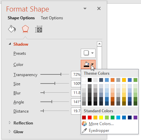Pick the purple standard color

point(135,117)
